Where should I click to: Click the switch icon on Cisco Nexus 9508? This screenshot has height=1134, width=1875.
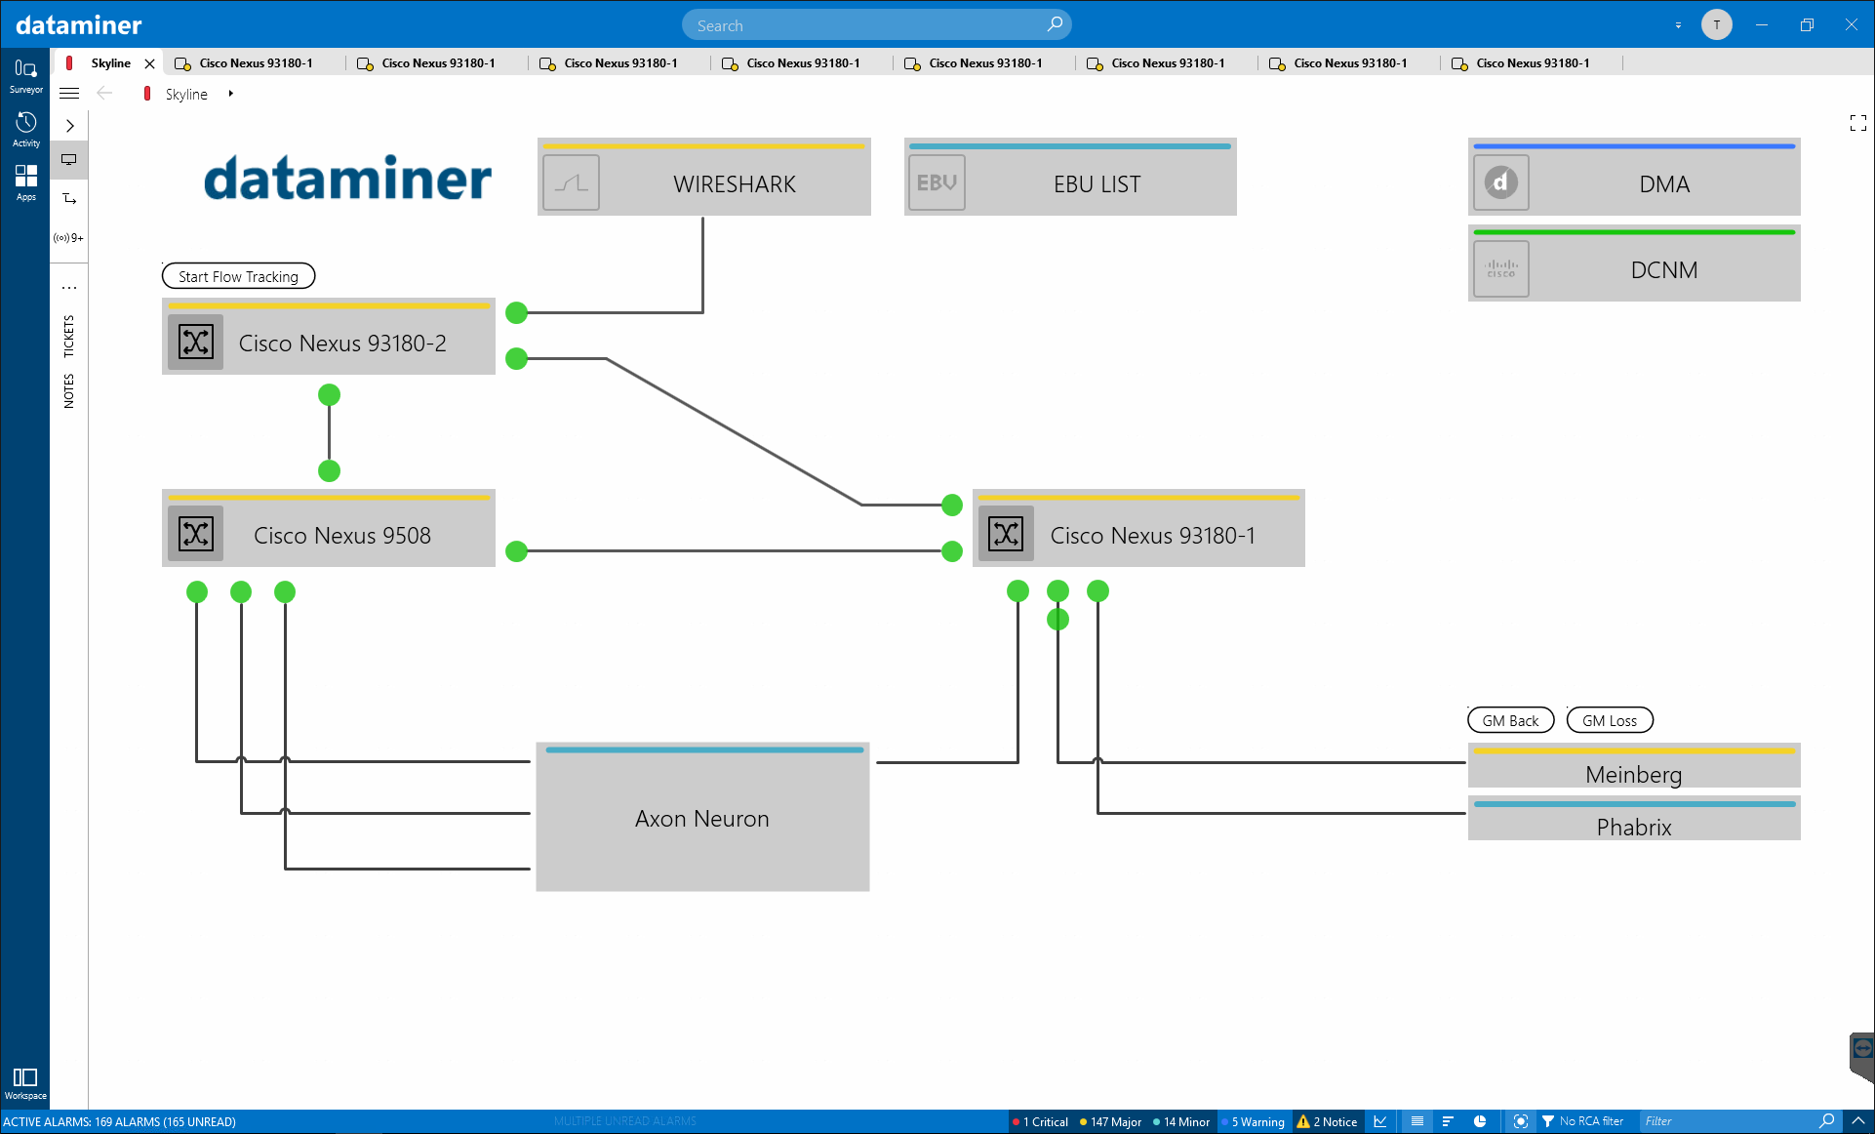(x=196, y=534)
